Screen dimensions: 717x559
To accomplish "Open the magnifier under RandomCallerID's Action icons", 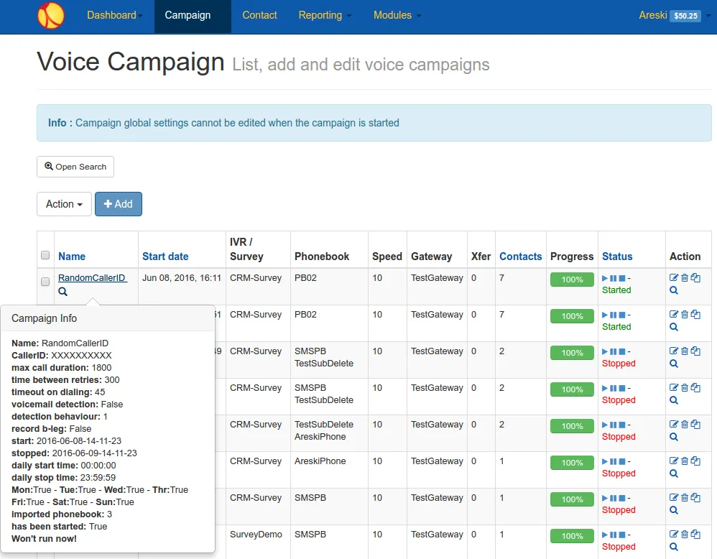I will pyautogui.click(x=674, y=290).
